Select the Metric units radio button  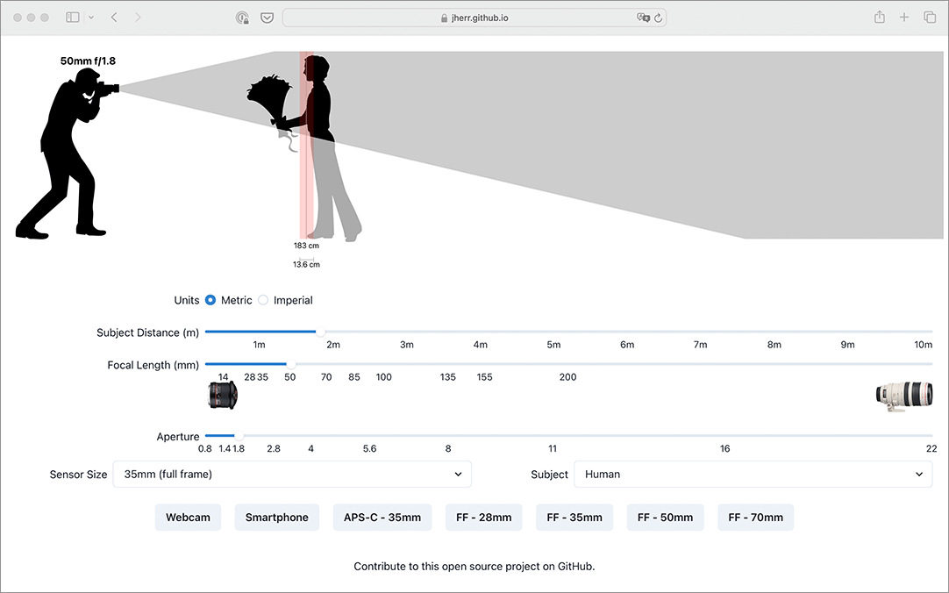(x=210, y=300)
